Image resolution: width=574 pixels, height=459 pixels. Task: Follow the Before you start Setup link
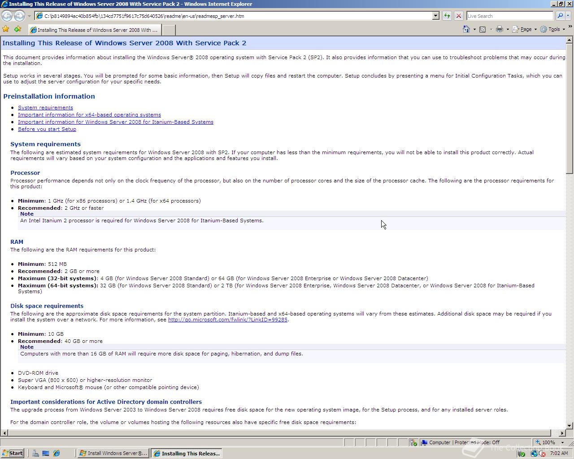[47, 129]
